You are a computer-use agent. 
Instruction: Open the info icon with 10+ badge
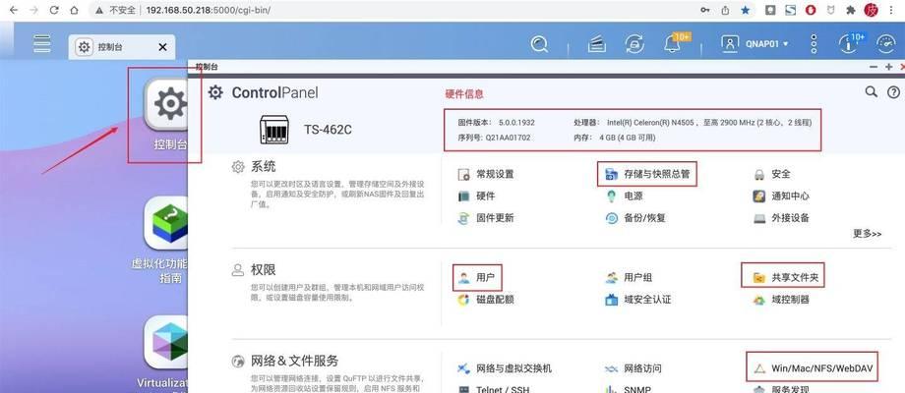[x=847, y=44]
